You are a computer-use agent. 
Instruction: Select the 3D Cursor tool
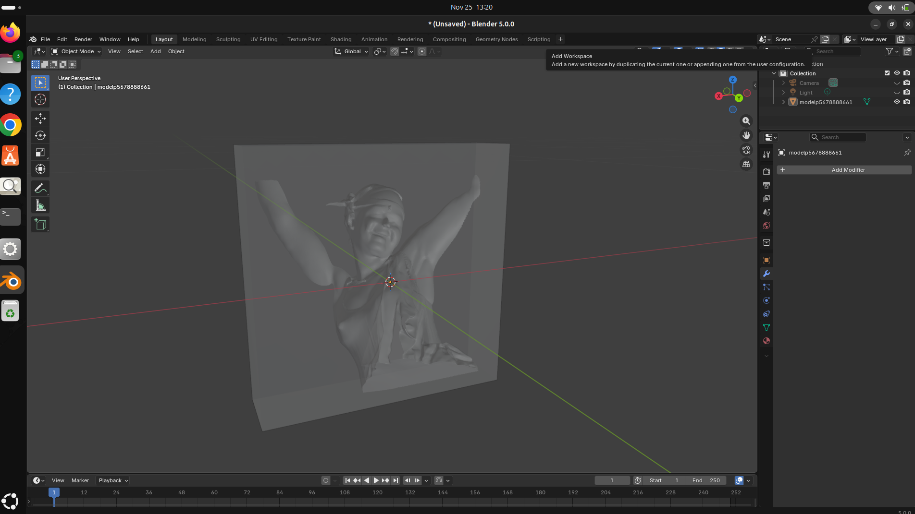click(40, 100)
